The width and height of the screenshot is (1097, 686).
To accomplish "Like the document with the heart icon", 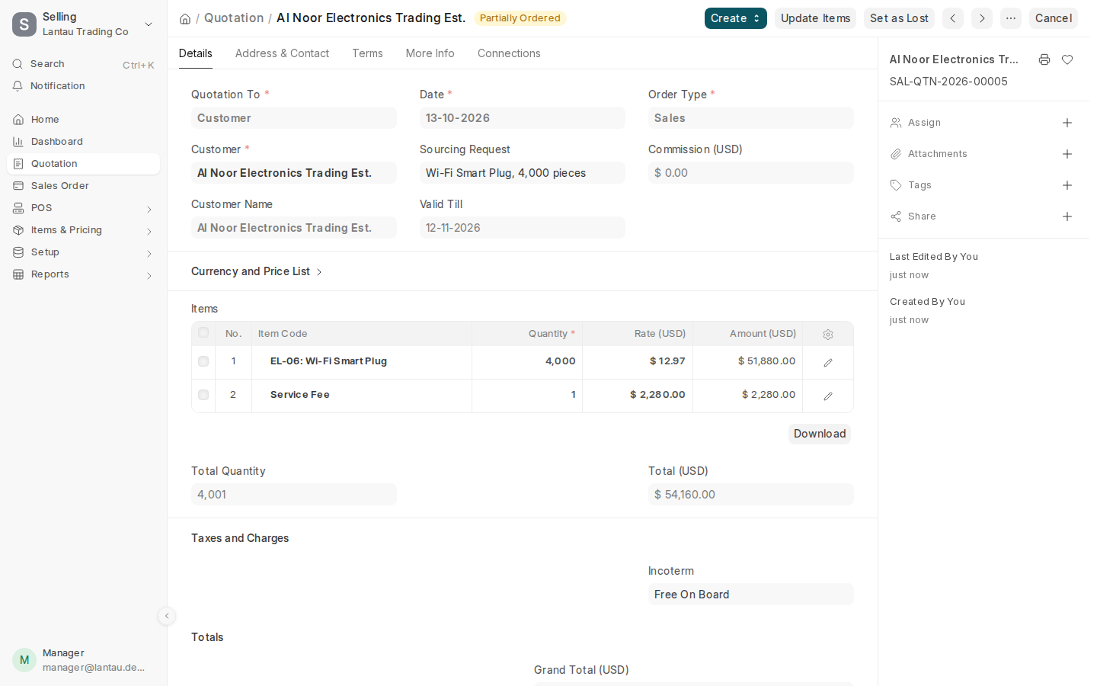I will click(1067, 59).
